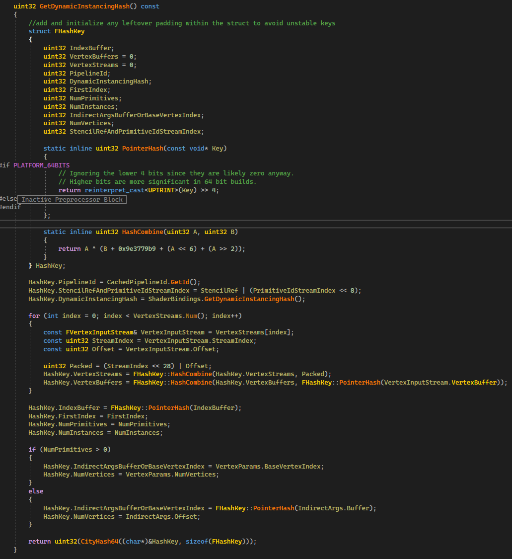
Task: Click the '#endif' preprocessor directive
Action: 10,207
